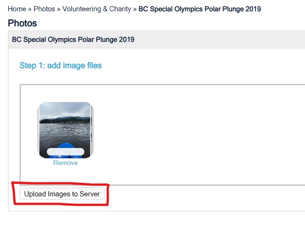Go to Home via breadcrumb
Image resolution: width=305 pixels, height=241 pixels.
pos(17,9)
